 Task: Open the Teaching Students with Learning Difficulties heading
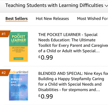click(54, 5)
